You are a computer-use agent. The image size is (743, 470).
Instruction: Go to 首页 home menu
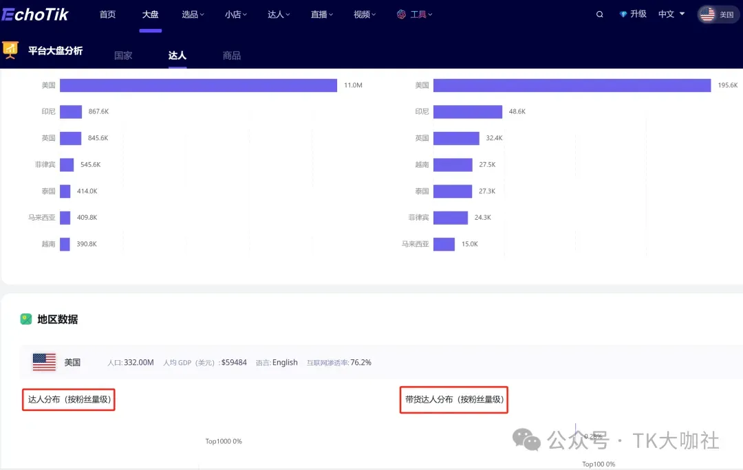107,14
